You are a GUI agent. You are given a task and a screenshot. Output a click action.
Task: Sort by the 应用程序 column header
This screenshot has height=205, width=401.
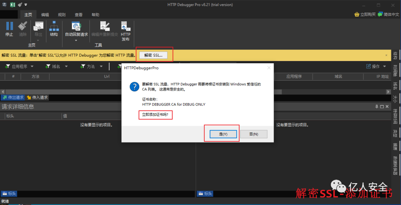[x=294, y=77]
